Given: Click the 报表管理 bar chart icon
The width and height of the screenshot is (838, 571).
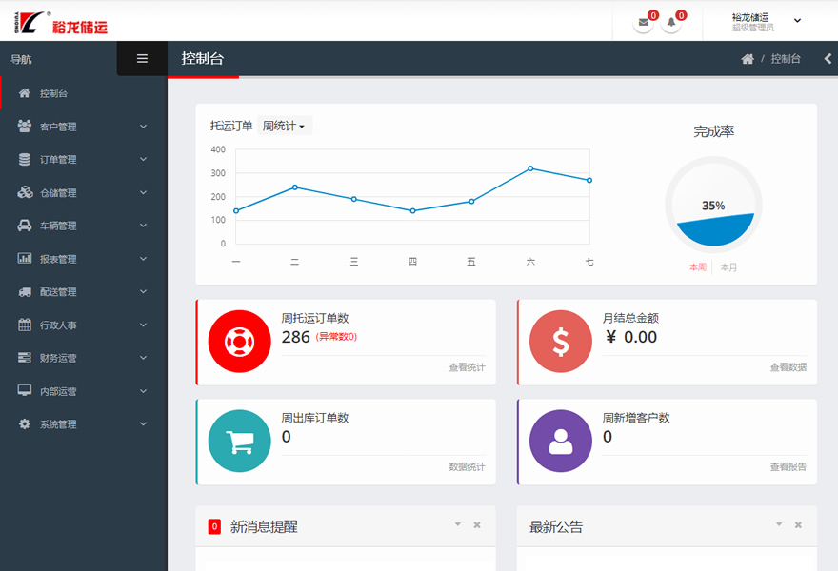Looking at the screenshot, I should pyautogui.click(x=25, y=259).
